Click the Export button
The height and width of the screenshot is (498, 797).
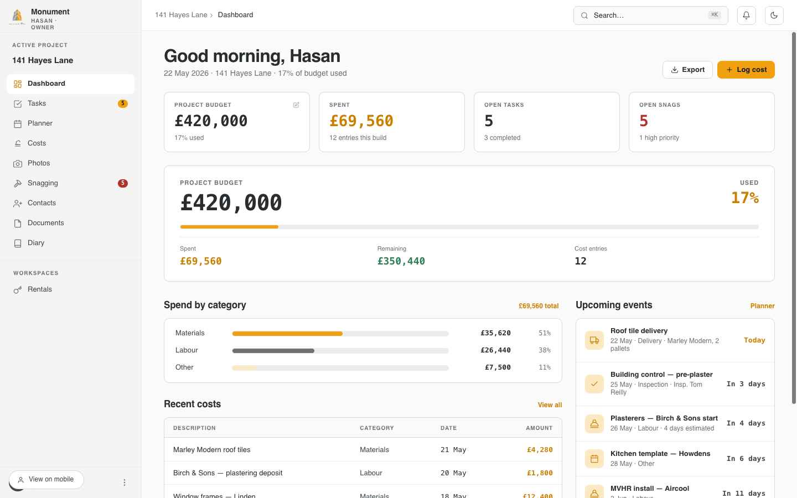687,70
